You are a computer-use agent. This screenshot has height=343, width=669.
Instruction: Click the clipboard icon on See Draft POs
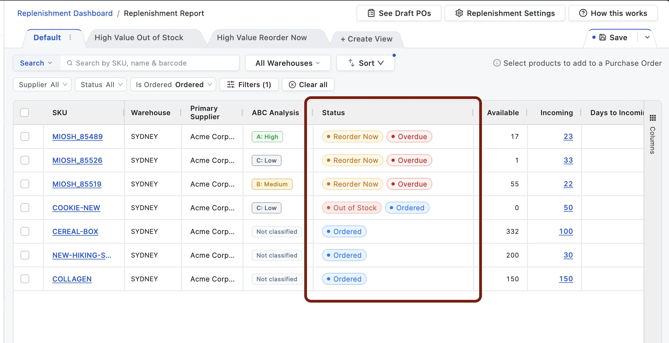371,13
